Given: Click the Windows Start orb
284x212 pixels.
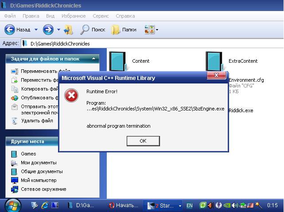Looking at the screenshot, I should 13,205.
